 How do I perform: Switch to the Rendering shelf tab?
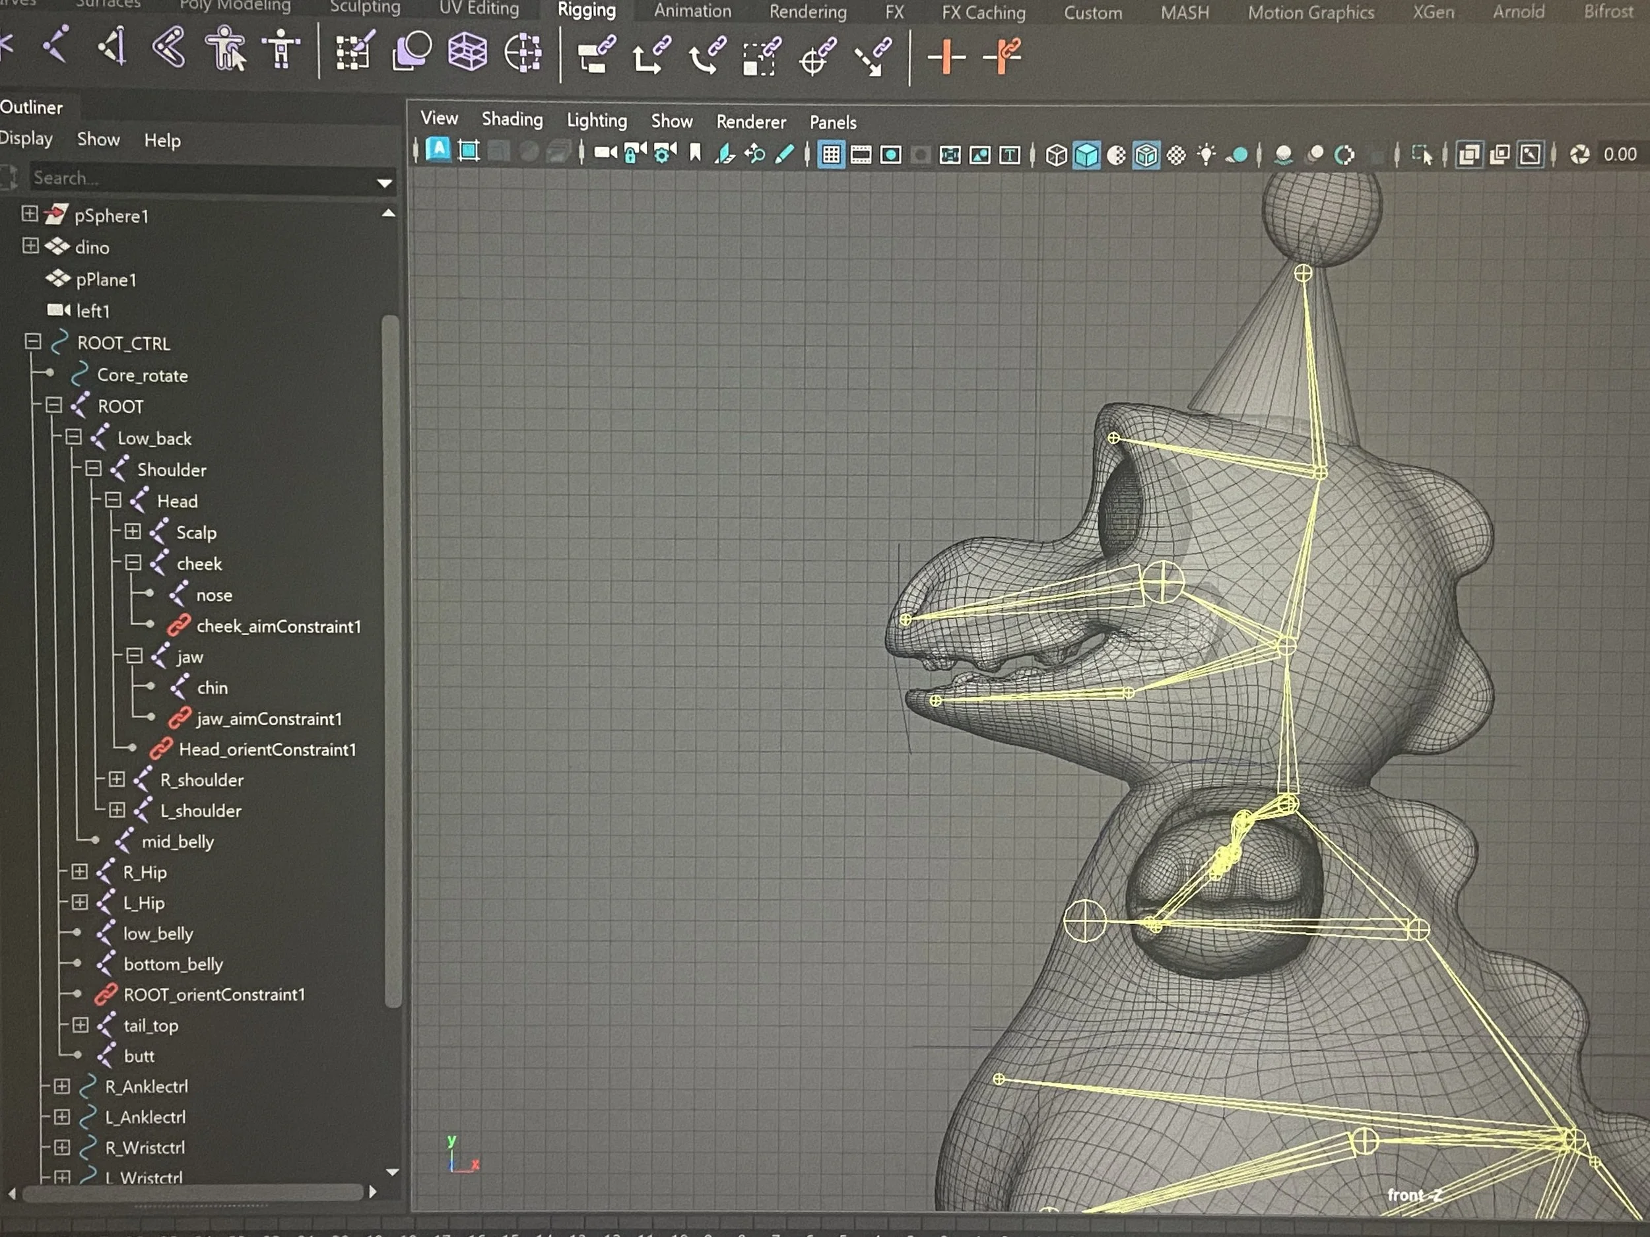click(x=808, y=11)
